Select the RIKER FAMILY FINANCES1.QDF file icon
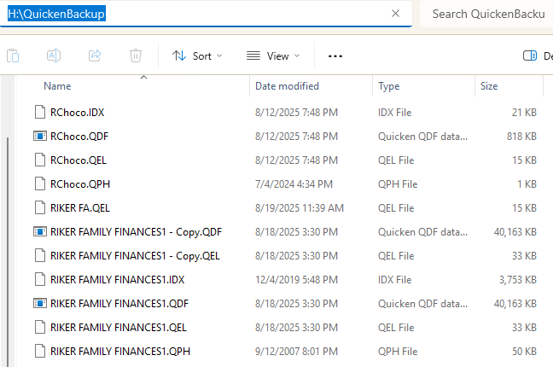 (40, 303)
